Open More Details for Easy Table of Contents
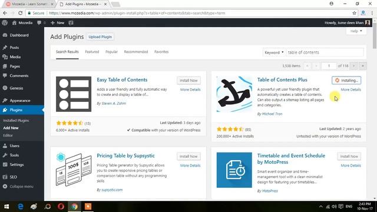 190,90
